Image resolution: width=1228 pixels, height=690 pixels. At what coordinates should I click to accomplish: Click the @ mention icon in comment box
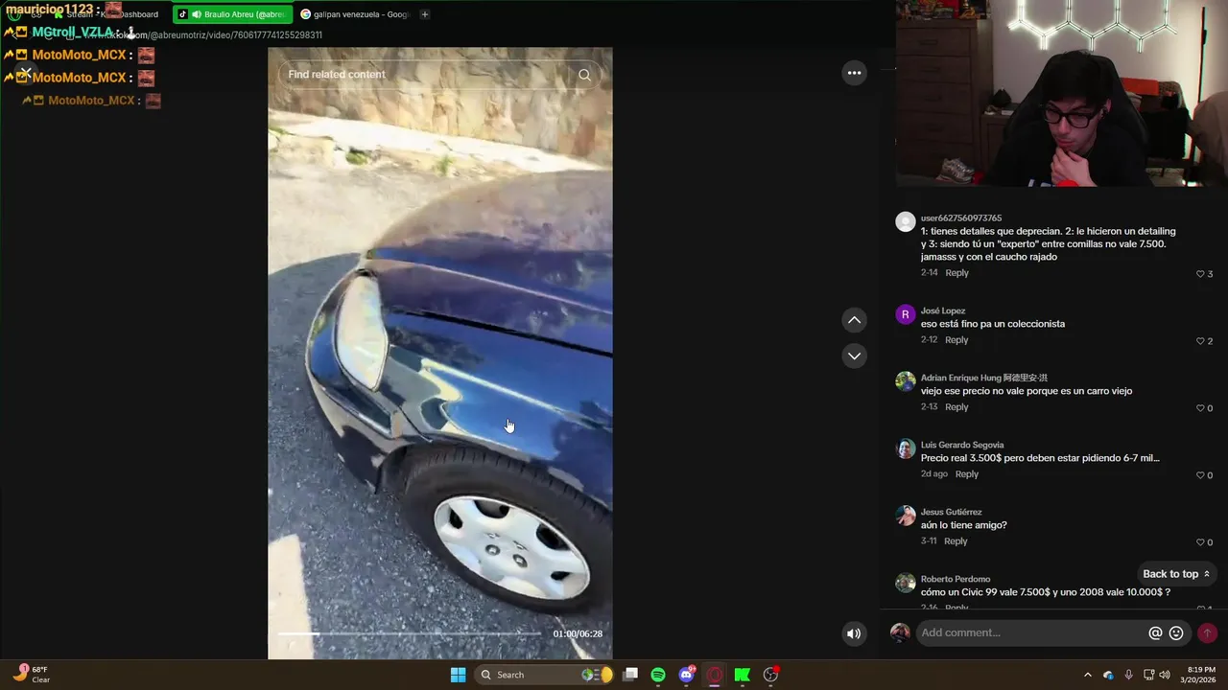(1155, 633)
